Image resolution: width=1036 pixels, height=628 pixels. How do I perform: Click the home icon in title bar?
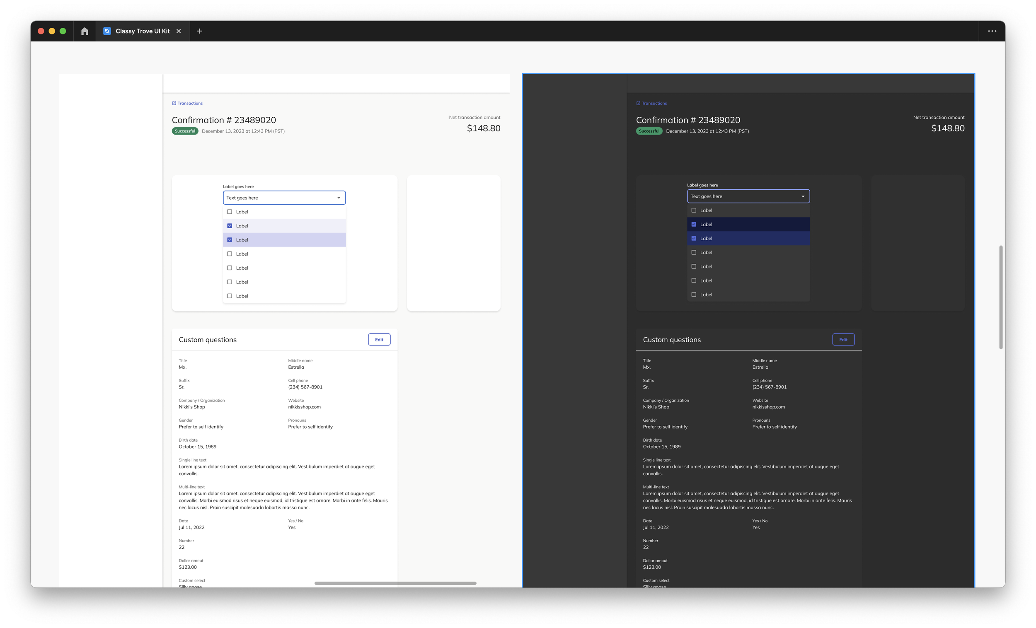85,31
